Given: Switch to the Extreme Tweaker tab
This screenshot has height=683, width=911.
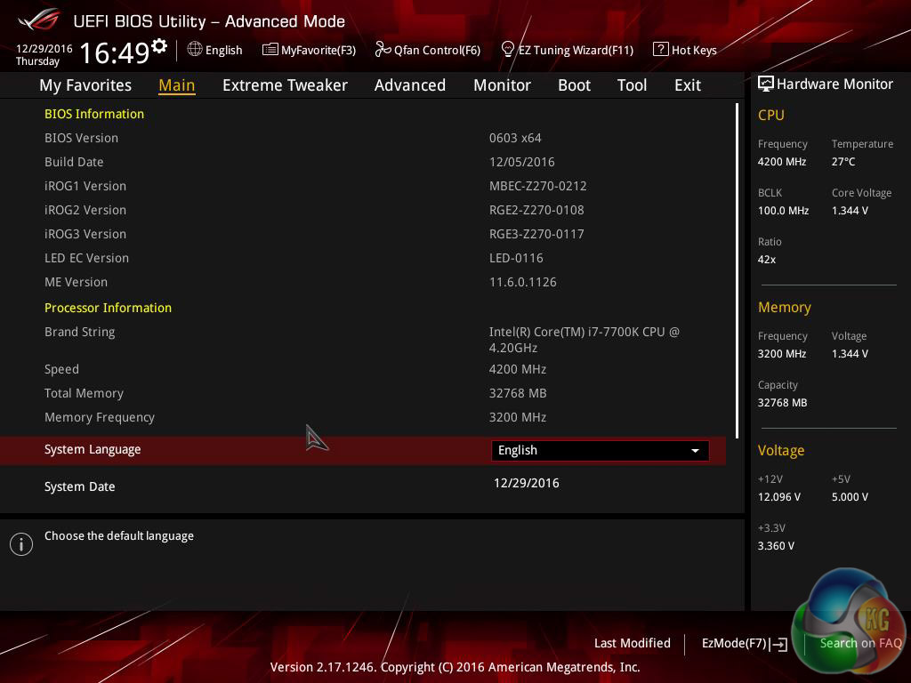Looking at the screenshot, I should pyautogui.click(x=285, y=85).
